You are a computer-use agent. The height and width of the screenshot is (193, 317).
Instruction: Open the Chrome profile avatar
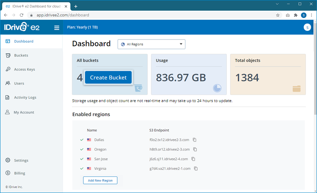304,15
